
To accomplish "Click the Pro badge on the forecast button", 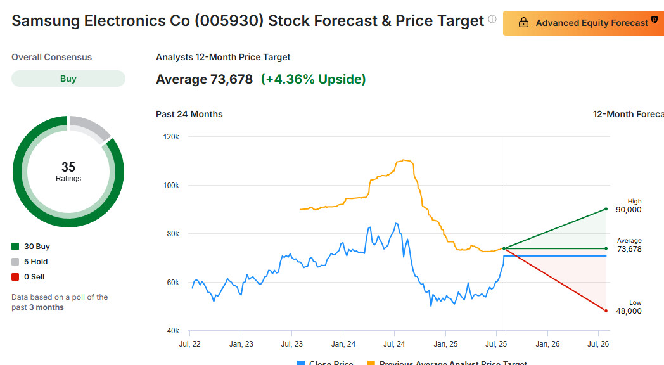I will coord(654,20).
